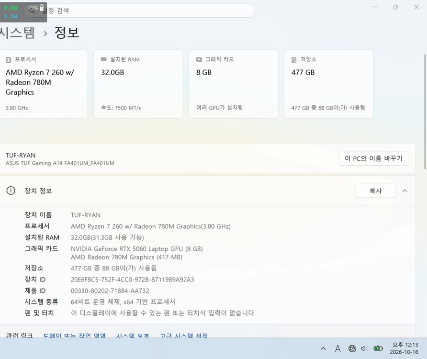The image size is (427, 359).
Task: Click the 장치 이름 TUF-RYAN value
Action: pyautogui.click(x=86, y=215)
